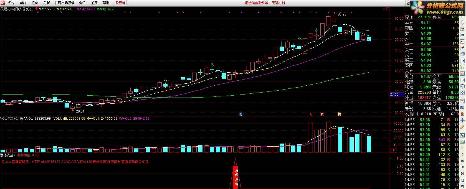Open the 分析 menu

[x=47, y=3]
